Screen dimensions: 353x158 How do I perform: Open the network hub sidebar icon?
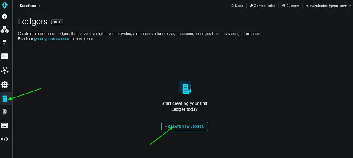(x=5, y=70)
